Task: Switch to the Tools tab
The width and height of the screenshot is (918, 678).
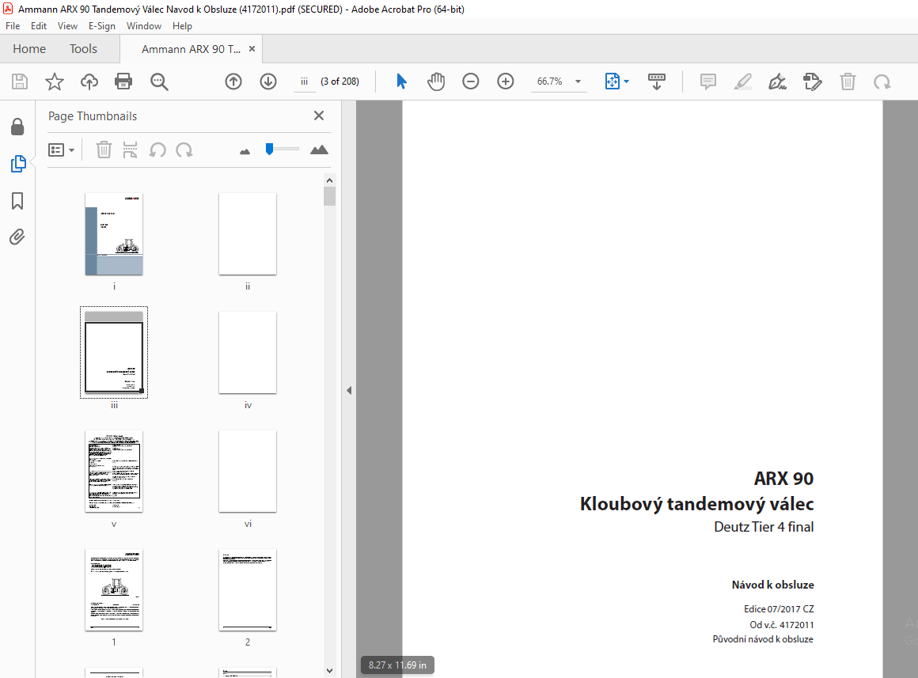Action: (83, 49)
